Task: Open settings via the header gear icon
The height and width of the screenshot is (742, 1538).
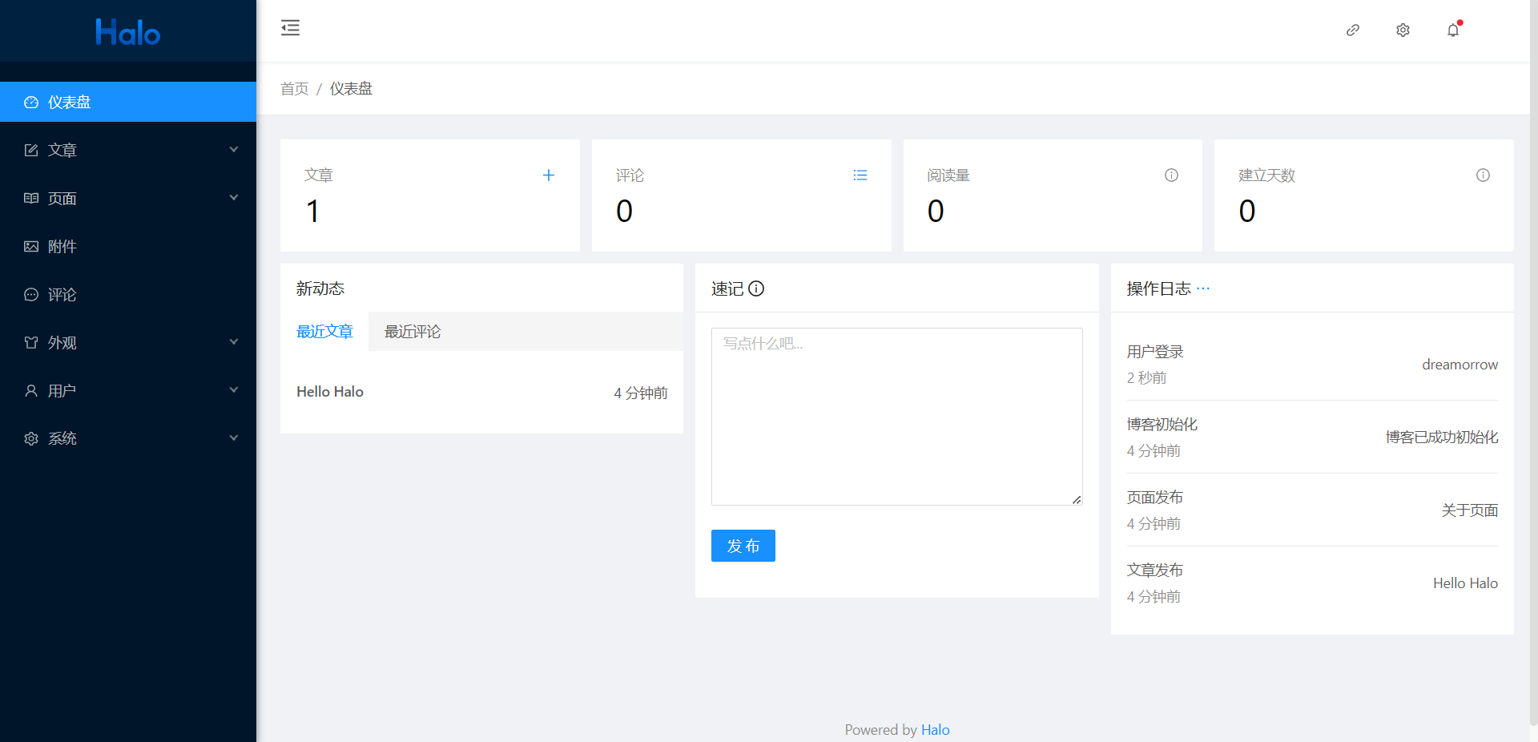Action: [x=1403, y=30]
